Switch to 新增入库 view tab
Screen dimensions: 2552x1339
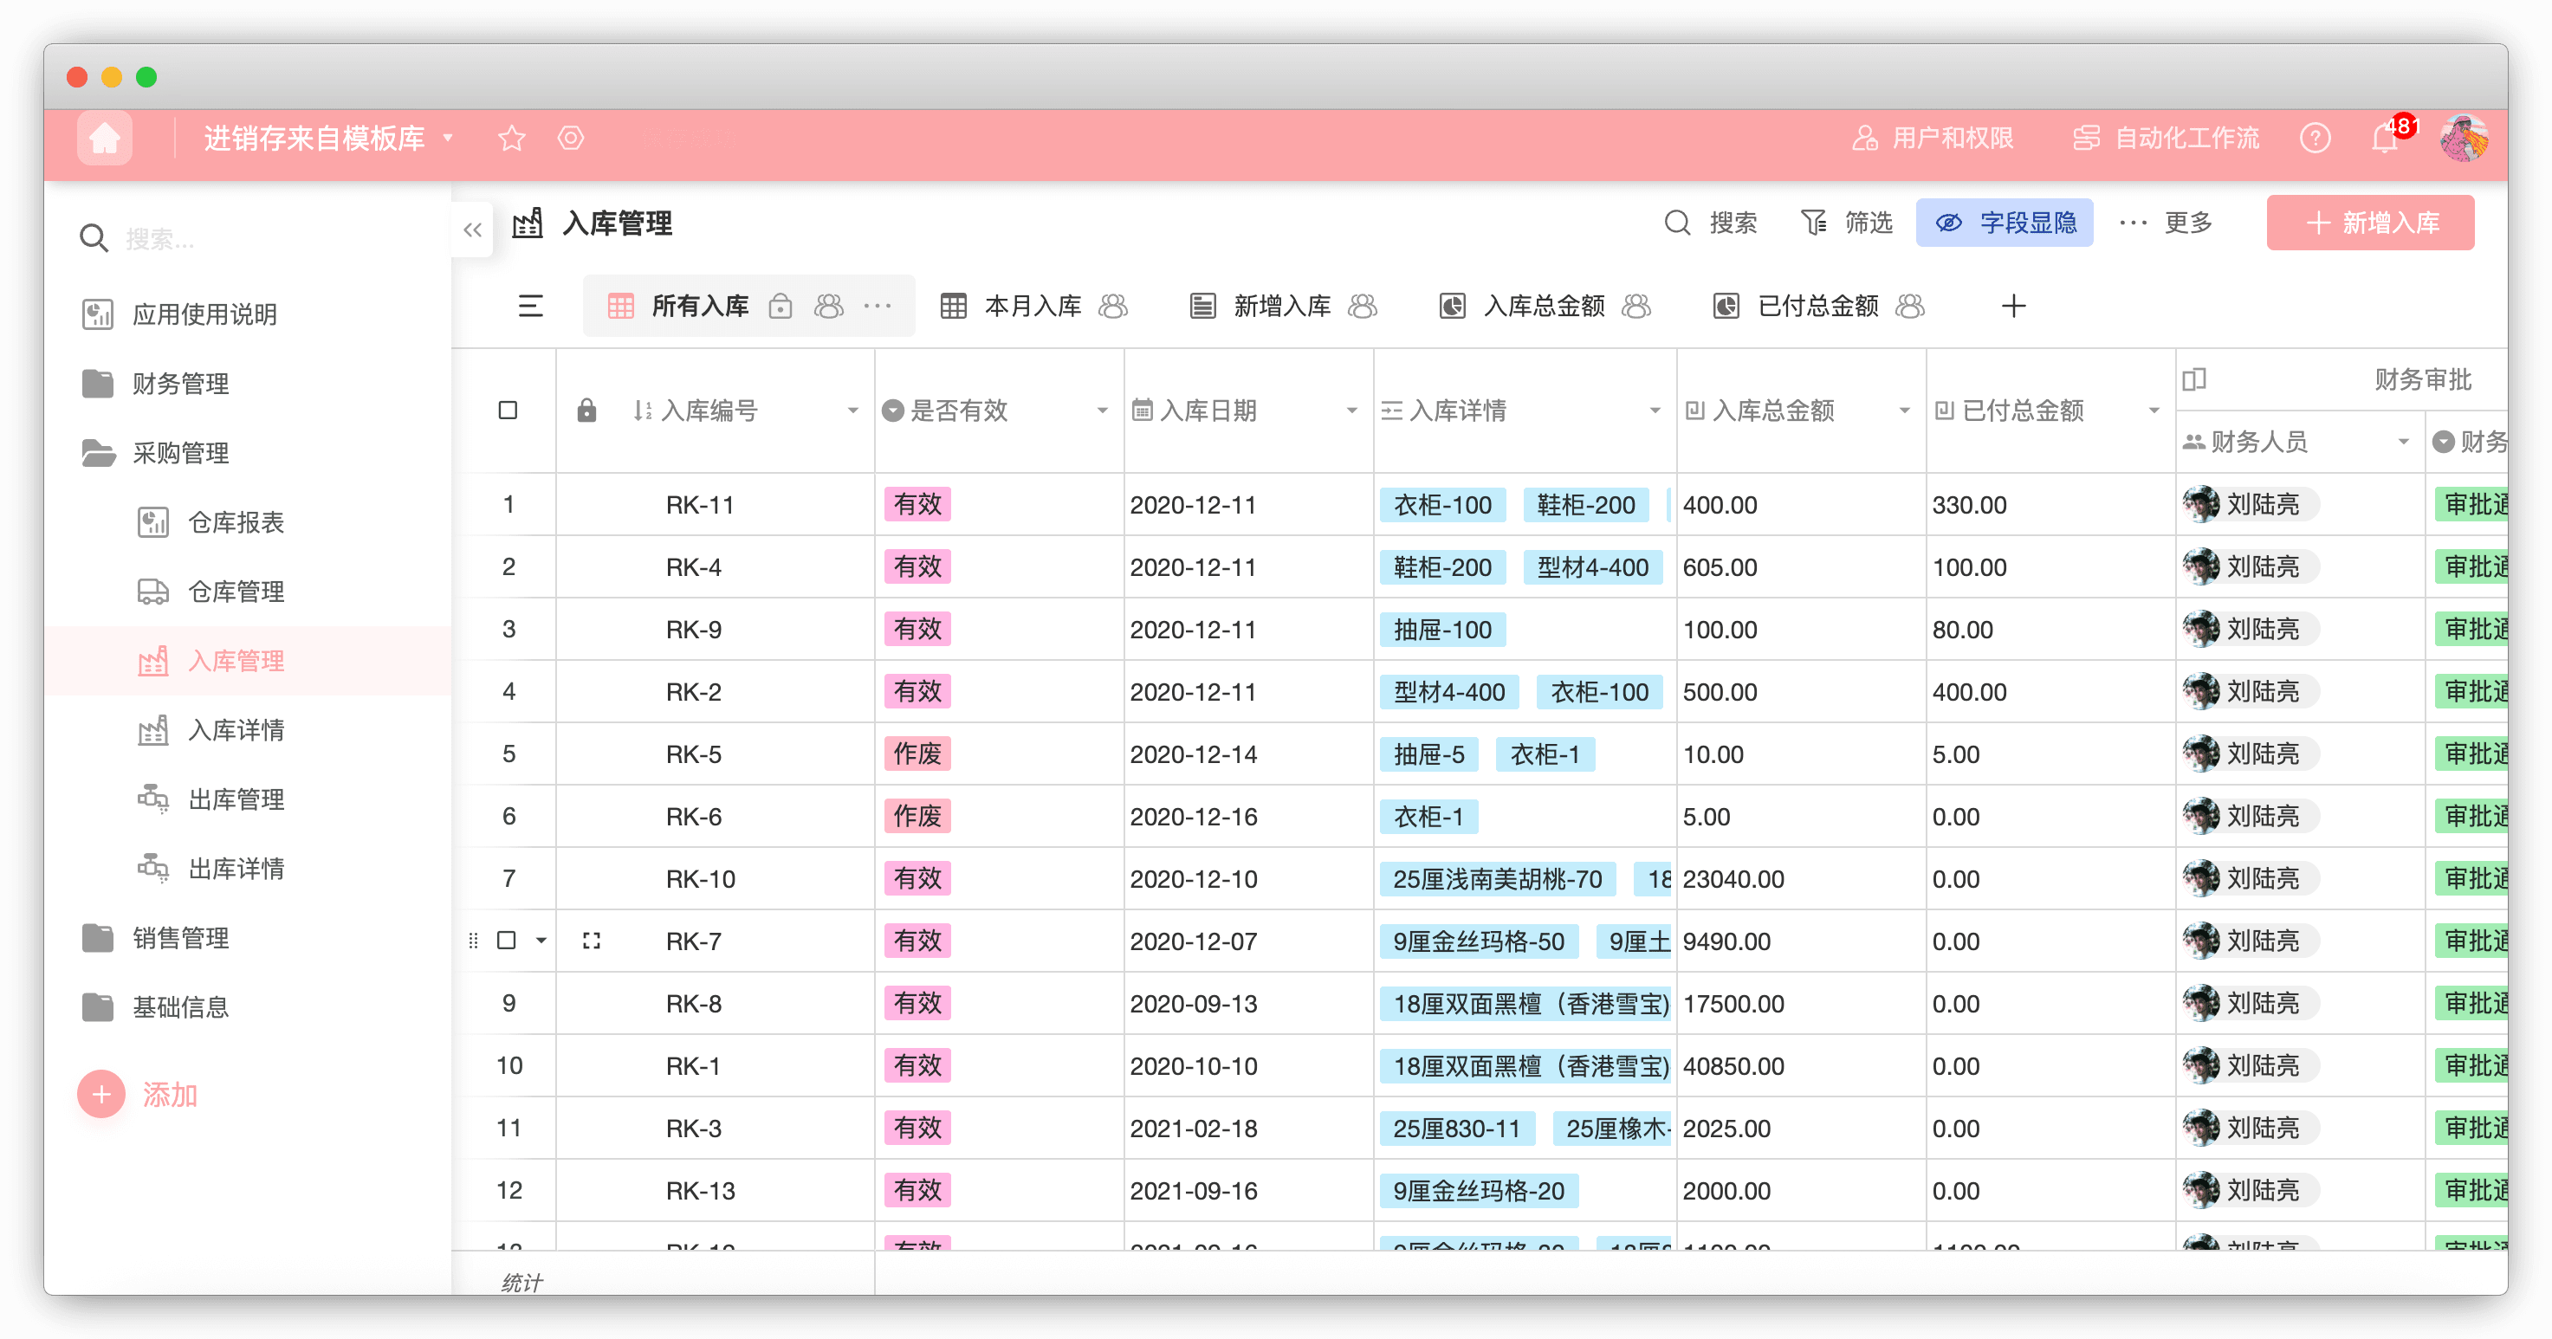click(1283, 306)
